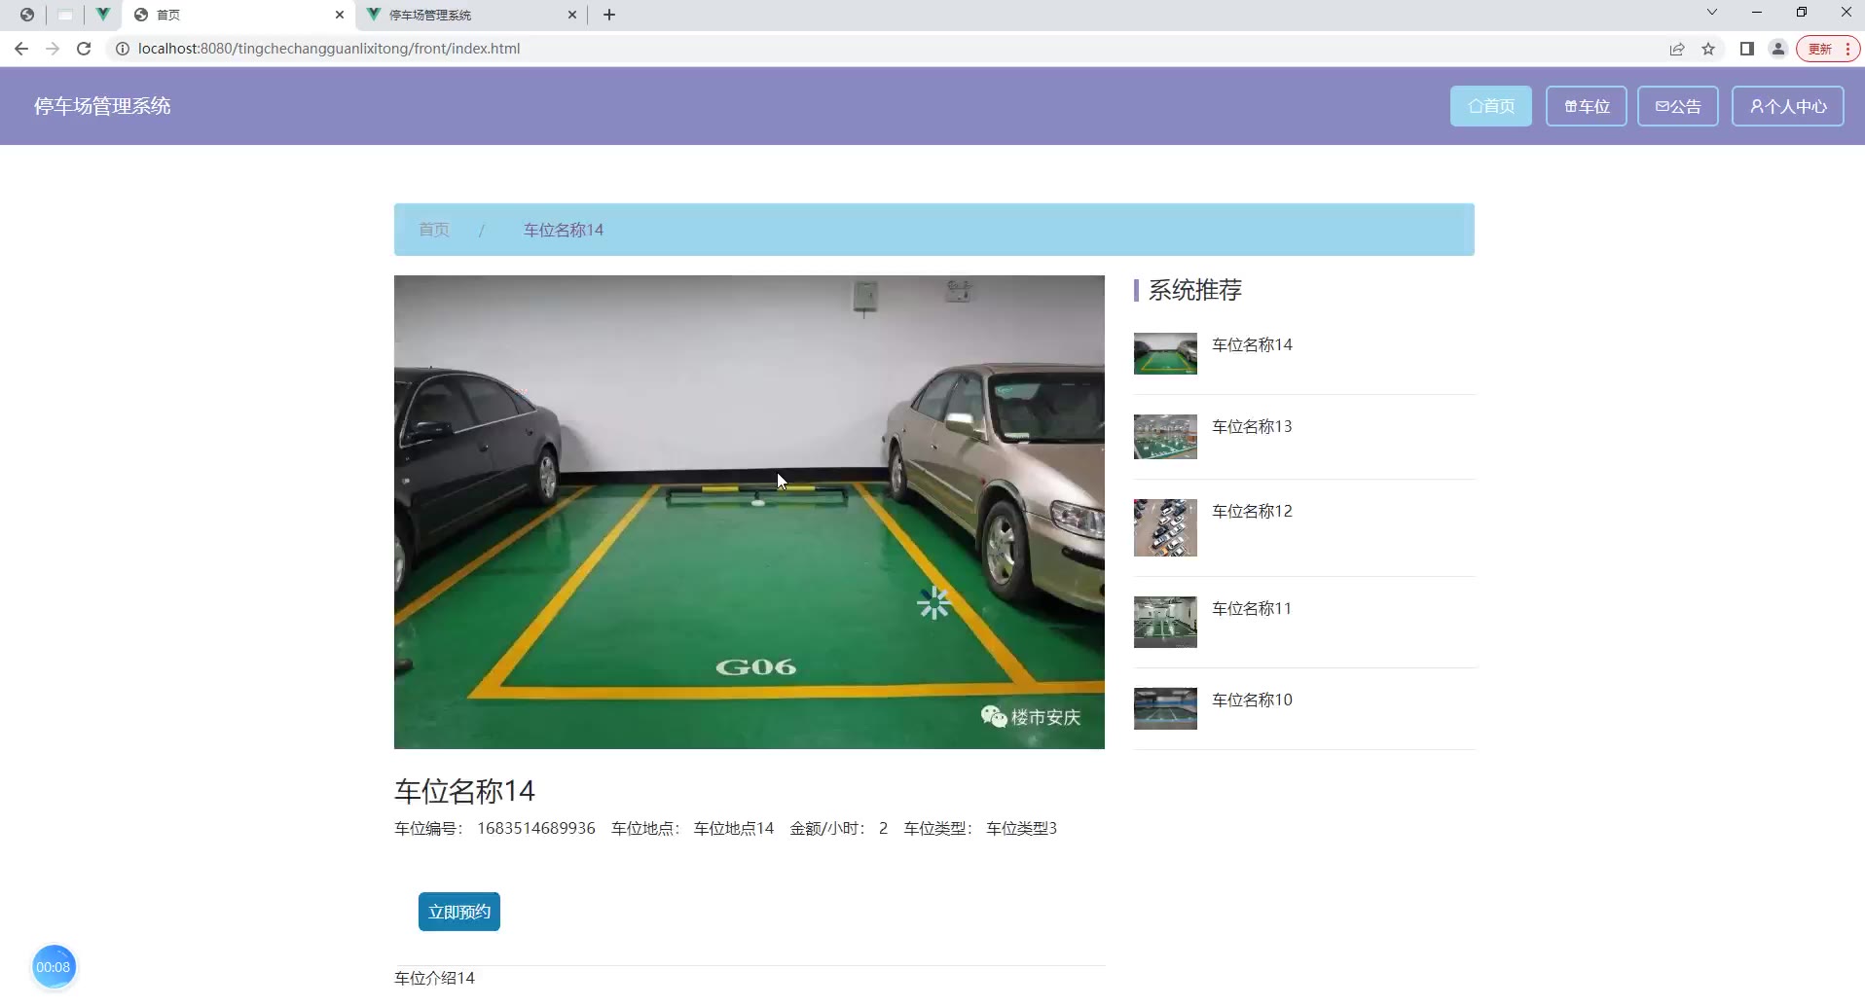The image size is (1865, 1006).
Task: Bookmark page using the star icon
Action: (1708, 49)
